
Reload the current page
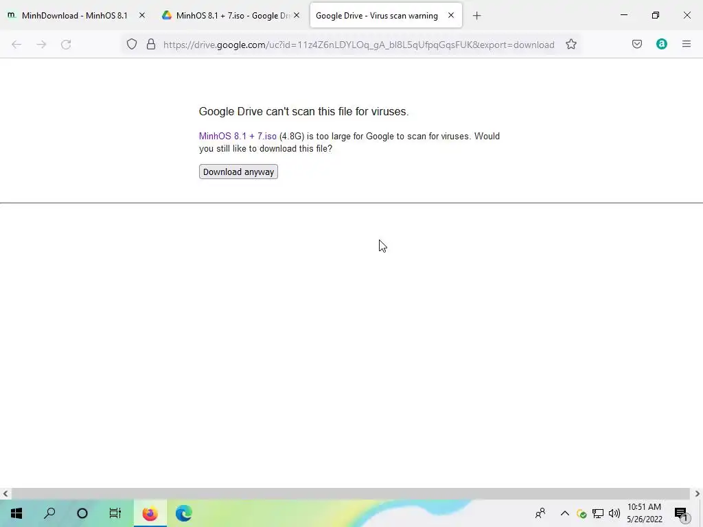(66, 45)
